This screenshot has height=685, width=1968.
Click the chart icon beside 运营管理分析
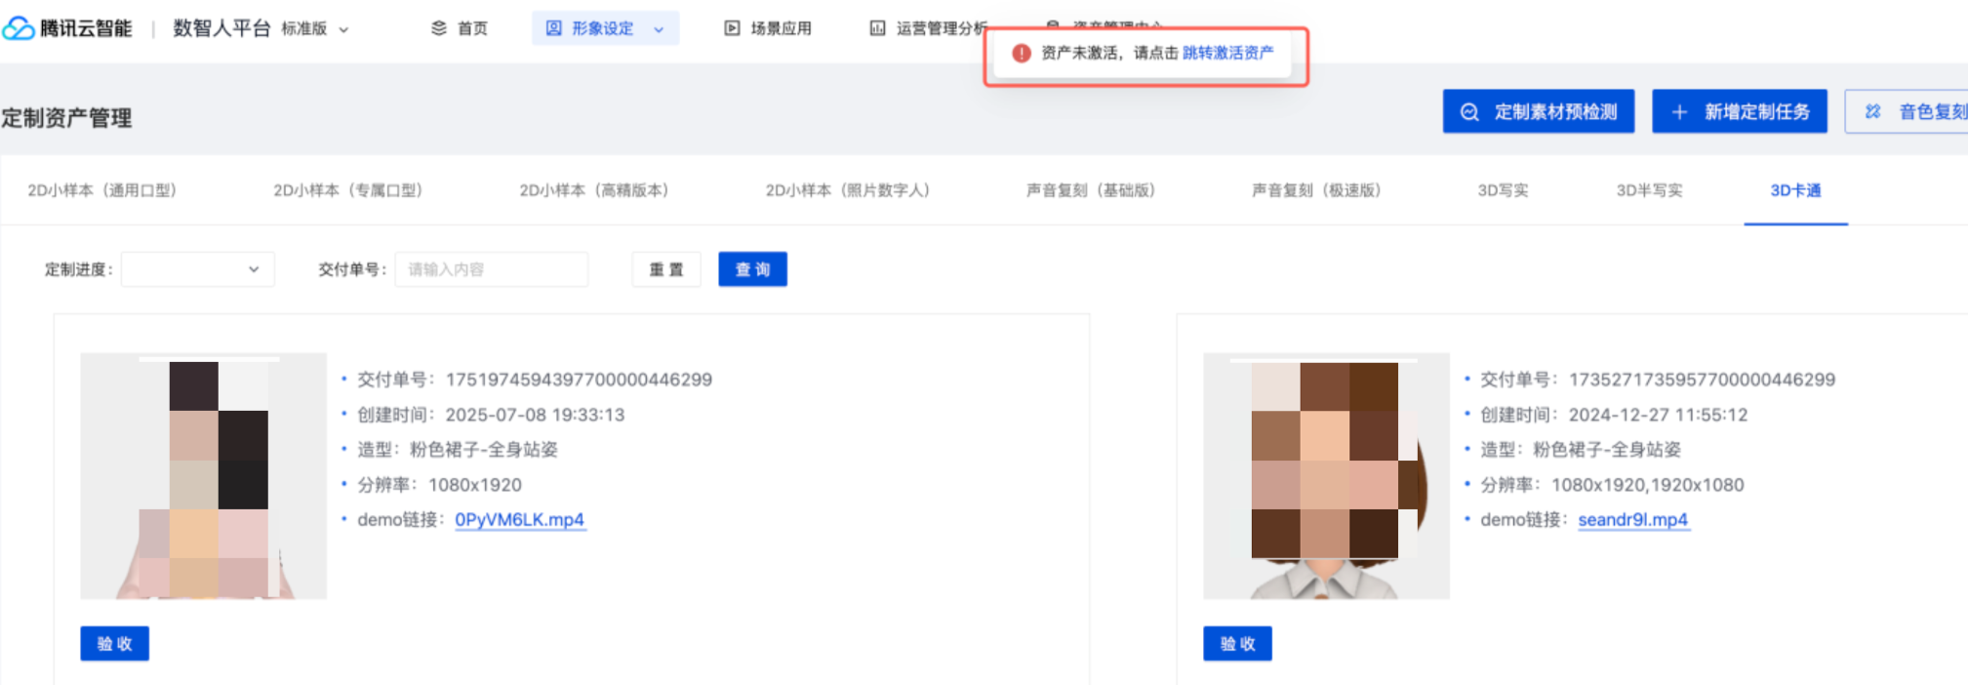[878, 28]
